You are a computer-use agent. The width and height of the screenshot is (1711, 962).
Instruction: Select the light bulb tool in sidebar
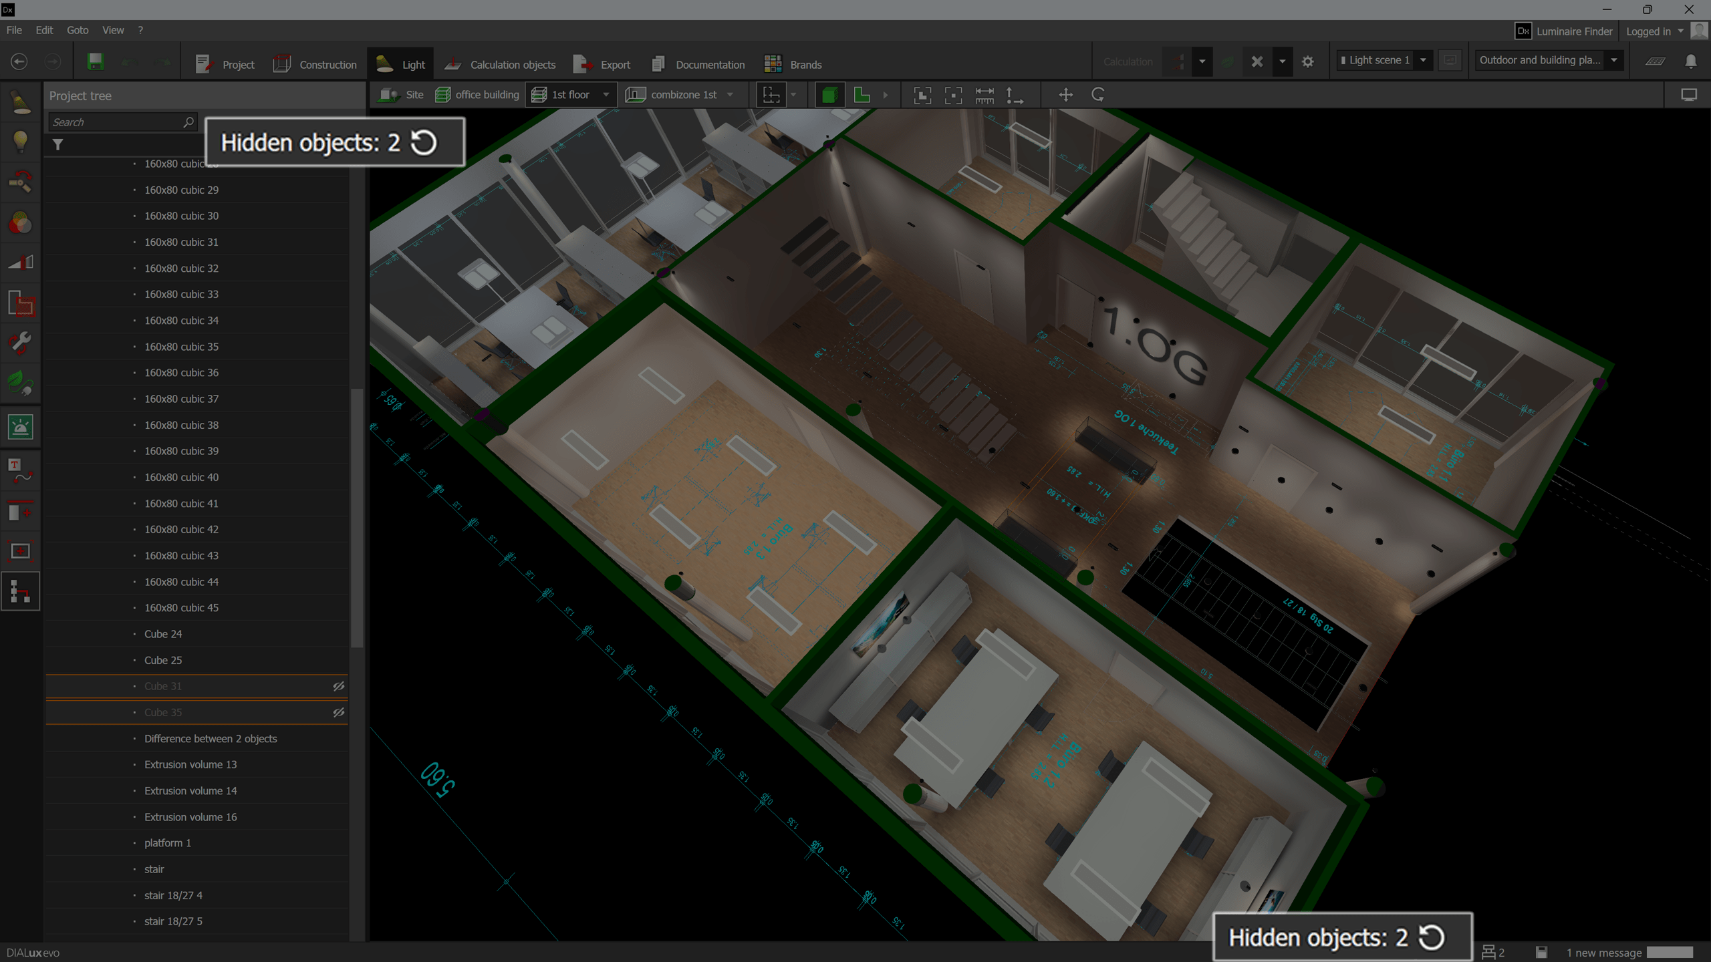pos(20,141)
